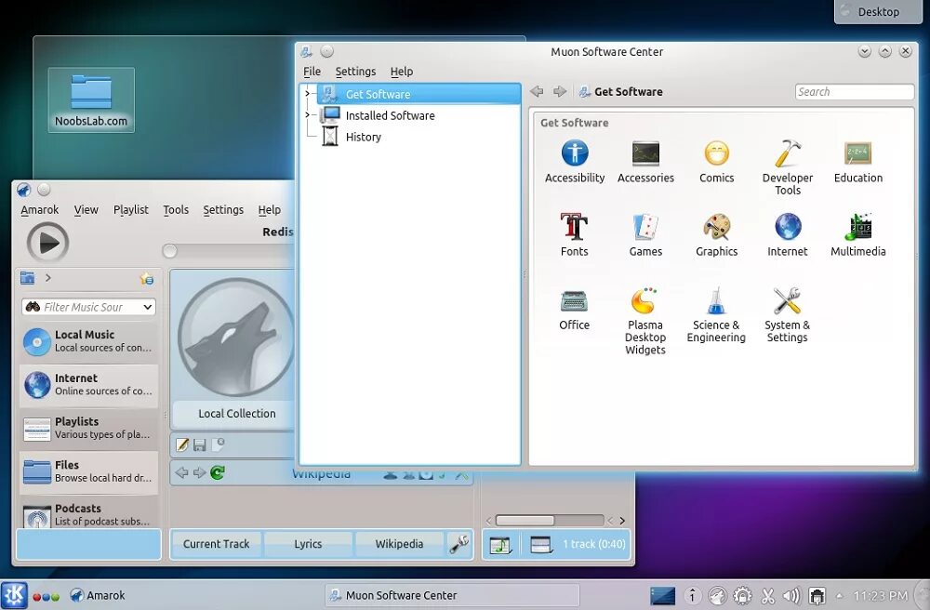
Task: Open the Accessories category in Muon
Action: click(x=645, y=162)
